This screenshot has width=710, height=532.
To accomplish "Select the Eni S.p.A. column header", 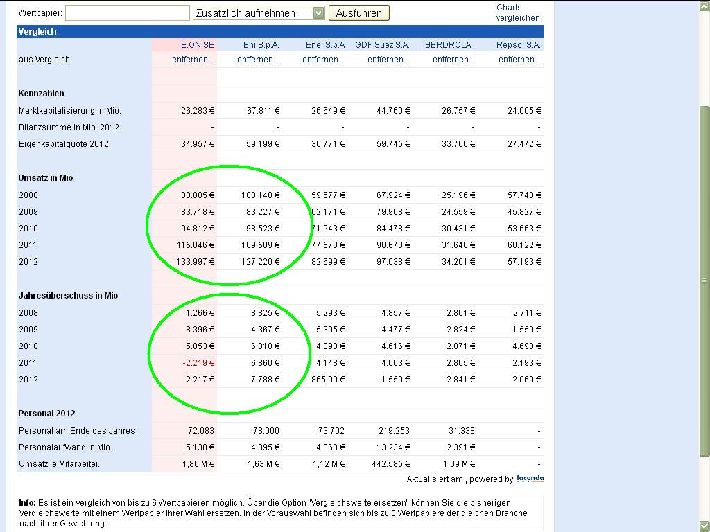I will click(261, 44).
